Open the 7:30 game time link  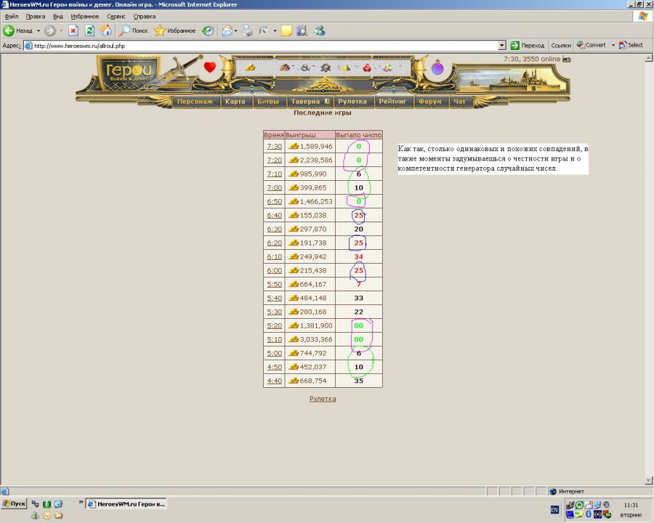pos(275,147)
